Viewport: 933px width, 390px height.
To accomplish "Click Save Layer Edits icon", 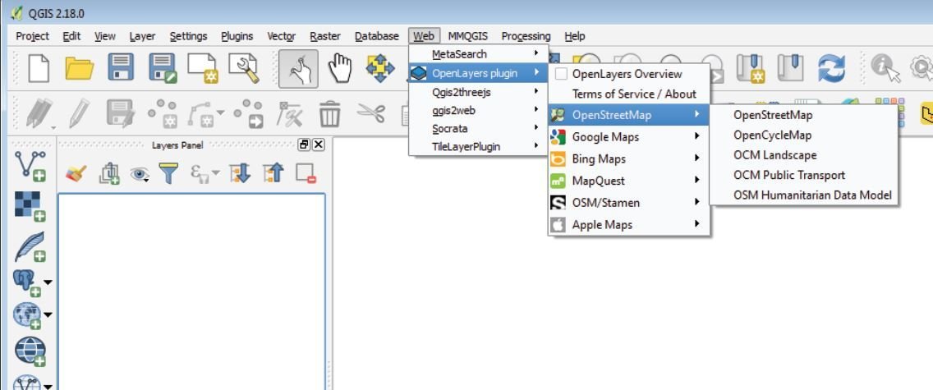I will [x=121, y=113].
